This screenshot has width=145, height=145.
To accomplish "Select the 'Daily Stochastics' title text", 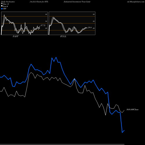I will (8, 2).
